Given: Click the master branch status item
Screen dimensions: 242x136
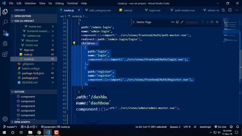Looking at the screenshot, I should coord(10,127).
